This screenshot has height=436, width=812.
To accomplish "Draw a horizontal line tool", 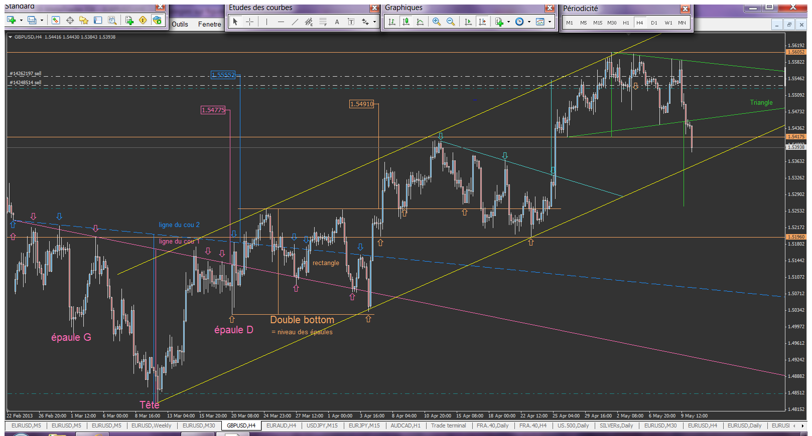I will tap(281, 22).
